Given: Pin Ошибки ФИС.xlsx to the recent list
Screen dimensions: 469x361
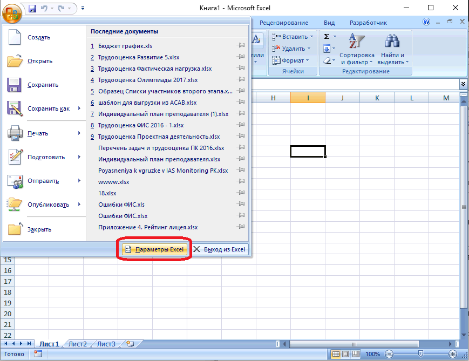Looking at the screenshot, I should 241,215.
